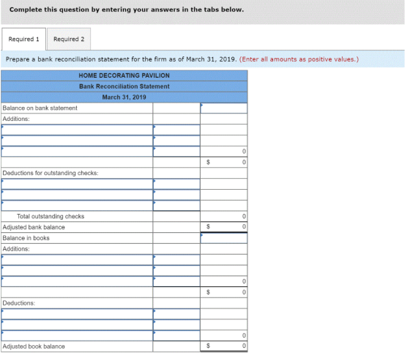
Task: Open third description dropdown under books Additions
Action: 77,282
